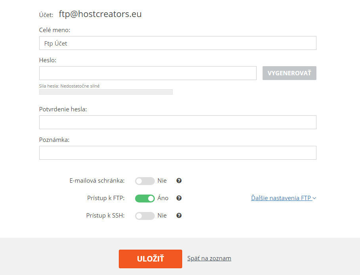Select the Potvrdenie hesla input box
The height and width of the screenshot is (275, 360).
pos(177,122)
